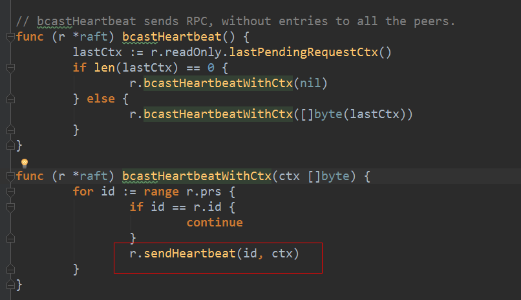Click the readOnly field reference
This screenshot has height=300, width=521.
pyautogui.click(x=193, y=52)
